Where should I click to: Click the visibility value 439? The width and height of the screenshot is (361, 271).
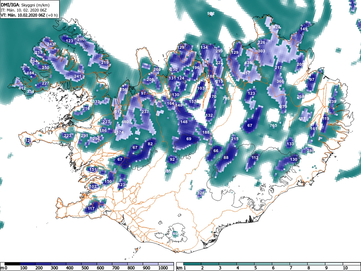click(x=248, y=63)
